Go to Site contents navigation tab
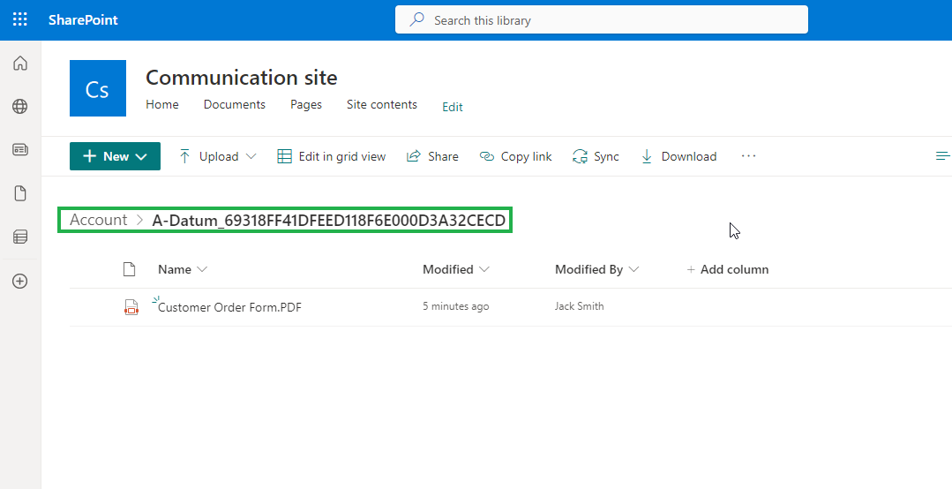The width and height of the screenshot is (952, 489). [x=382, y=104]
